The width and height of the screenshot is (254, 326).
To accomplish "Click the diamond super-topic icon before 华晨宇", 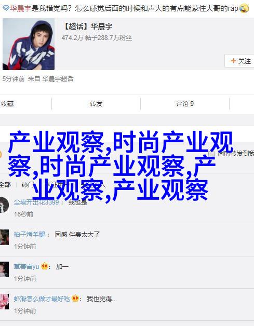I will pyautogui.click(x=6, y=8).
